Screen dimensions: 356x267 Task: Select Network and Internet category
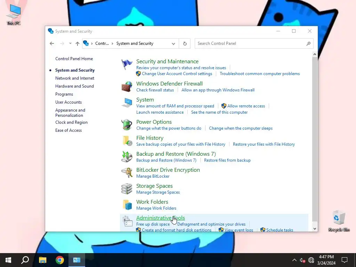tap(75, 78)
